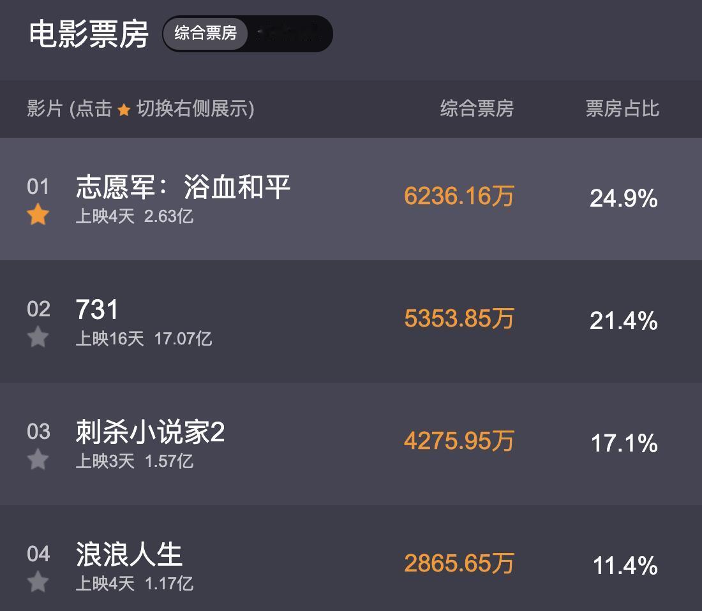Switch to the darkened second tab pill
The image size is (702, 611).
tap(288, 33)
